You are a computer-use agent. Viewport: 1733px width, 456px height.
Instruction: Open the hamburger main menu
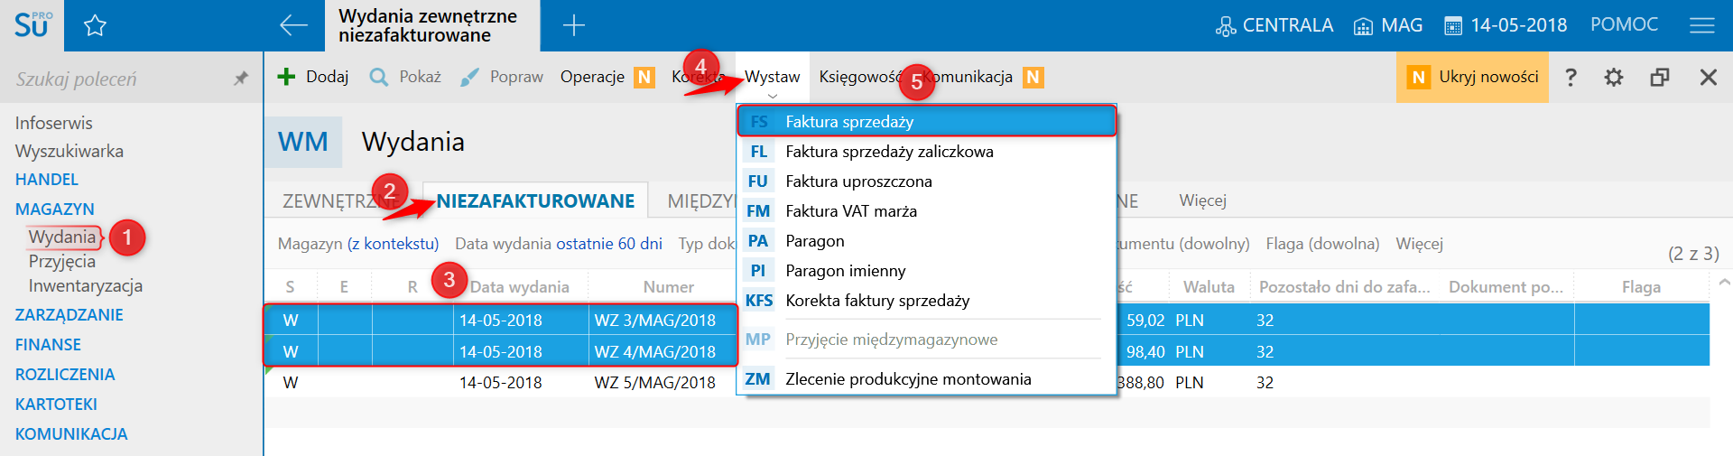point(1702,25)
